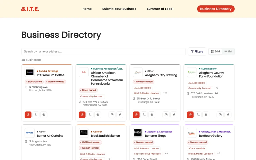Viewport: 256px width, 160px height.
Task: Call 2C Premium Coffee via phone icon
Action: coord(36,115)
